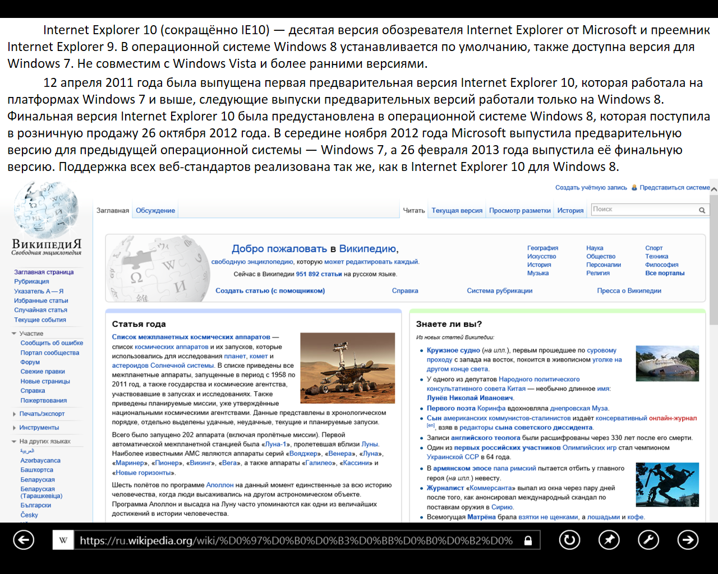Click the 951 892 статьи count link
The image size is (718, 574).
coord(319,274)
